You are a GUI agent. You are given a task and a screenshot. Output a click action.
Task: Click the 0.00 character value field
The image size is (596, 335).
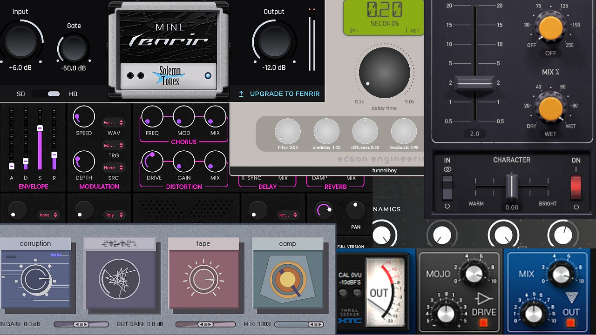(512, 208)
